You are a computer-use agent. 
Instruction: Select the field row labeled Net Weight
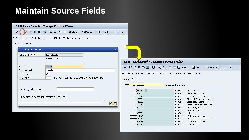168,107
